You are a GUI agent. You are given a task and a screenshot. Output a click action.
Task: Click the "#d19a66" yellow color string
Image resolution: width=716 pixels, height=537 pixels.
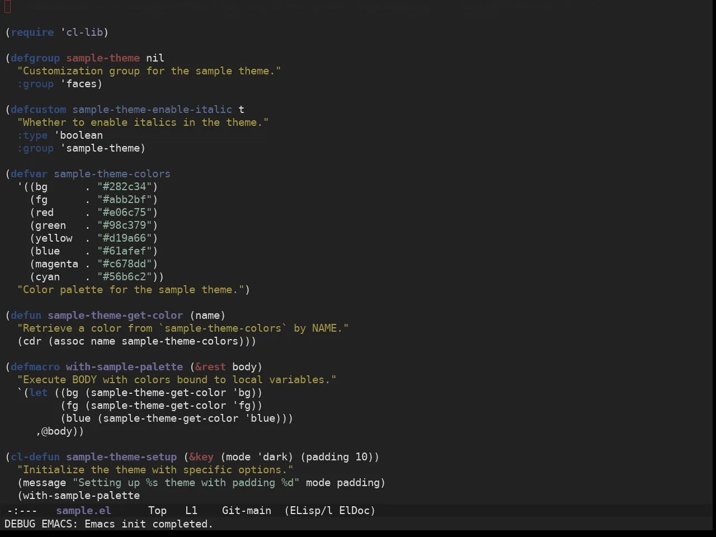click(125, 238)
